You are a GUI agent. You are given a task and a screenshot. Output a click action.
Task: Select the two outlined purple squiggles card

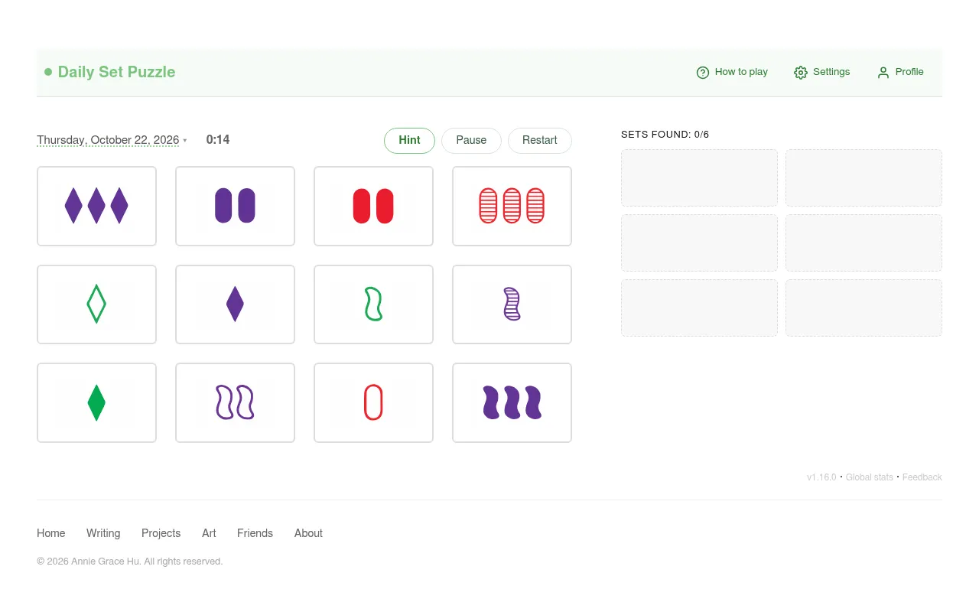pos(235,402)
